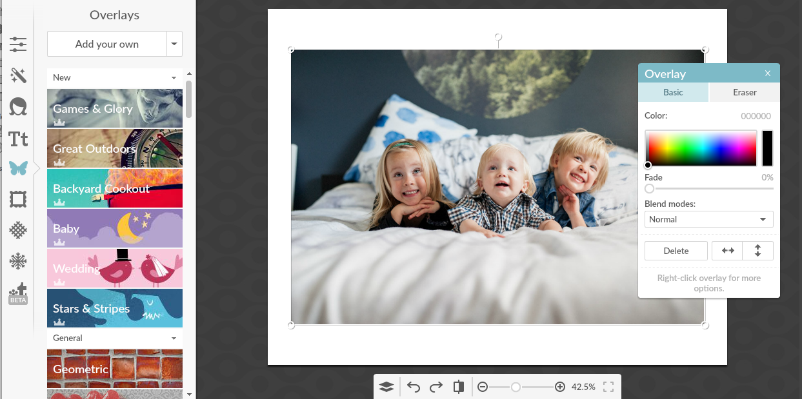Pick a color in the spectrum picker
The image size is (802, 399).
coord(701,148)
